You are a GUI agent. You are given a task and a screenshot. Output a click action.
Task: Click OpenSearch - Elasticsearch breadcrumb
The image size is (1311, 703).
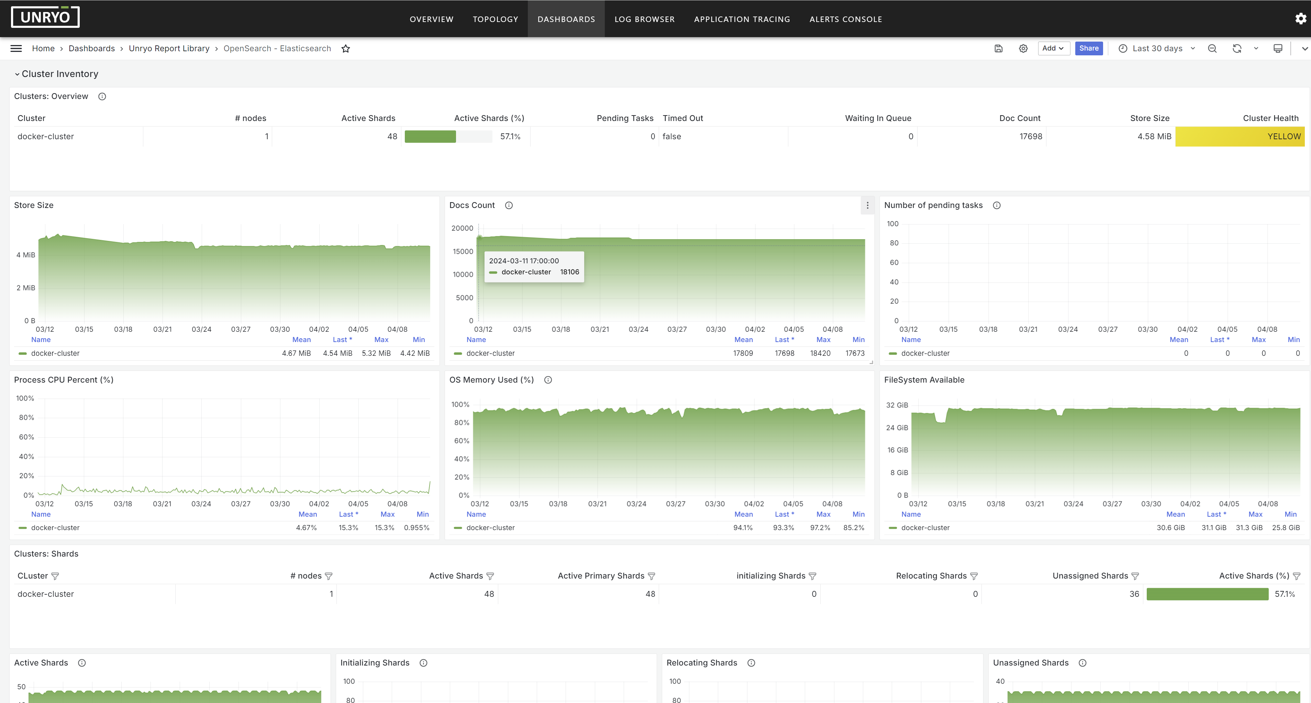277,48
